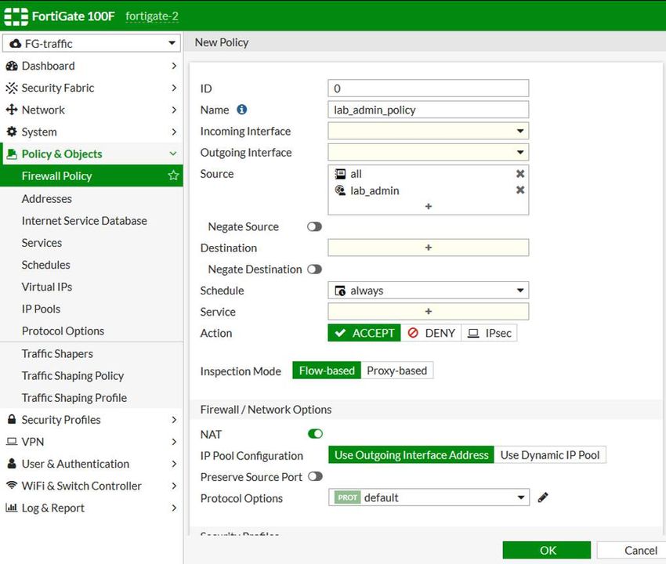Expand Dashboard menu chevron
The image size is (666, 564).
click(x=174, y=66)
